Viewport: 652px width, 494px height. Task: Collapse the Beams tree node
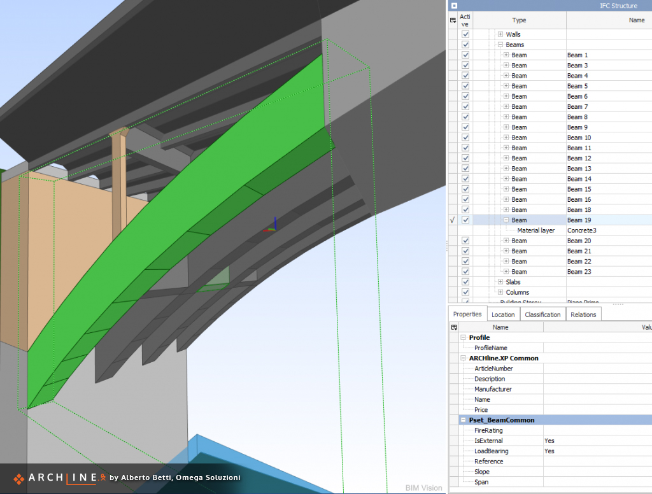point(500,45)
